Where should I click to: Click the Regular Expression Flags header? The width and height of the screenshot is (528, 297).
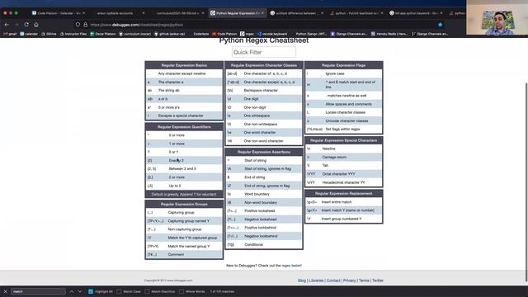point(343,65)
